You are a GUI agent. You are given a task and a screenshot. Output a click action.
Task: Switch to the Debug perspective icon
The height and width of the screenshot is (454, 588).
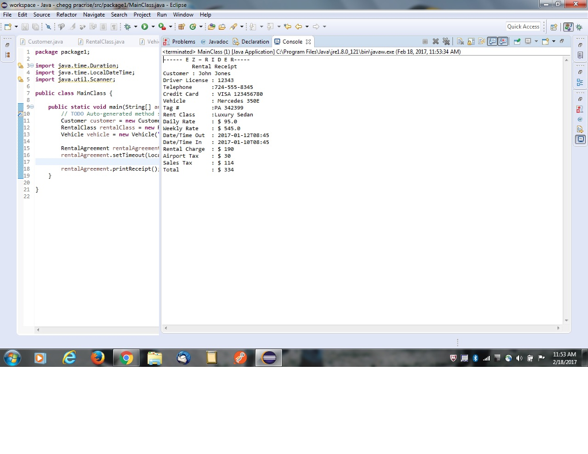tap(579, 27)
